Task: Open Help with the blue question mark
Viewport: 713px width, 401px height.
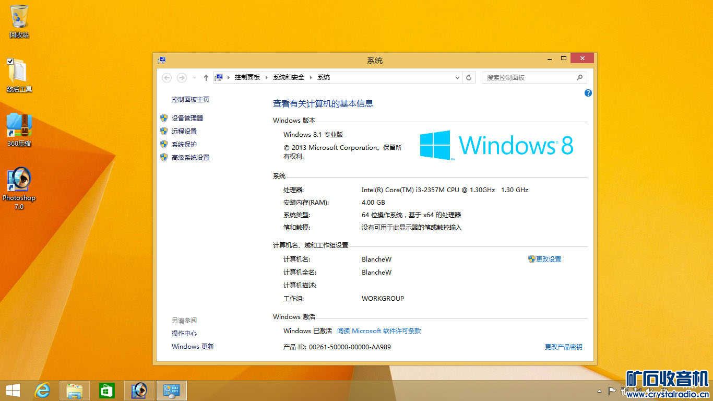Action: (x=588, y=93)
